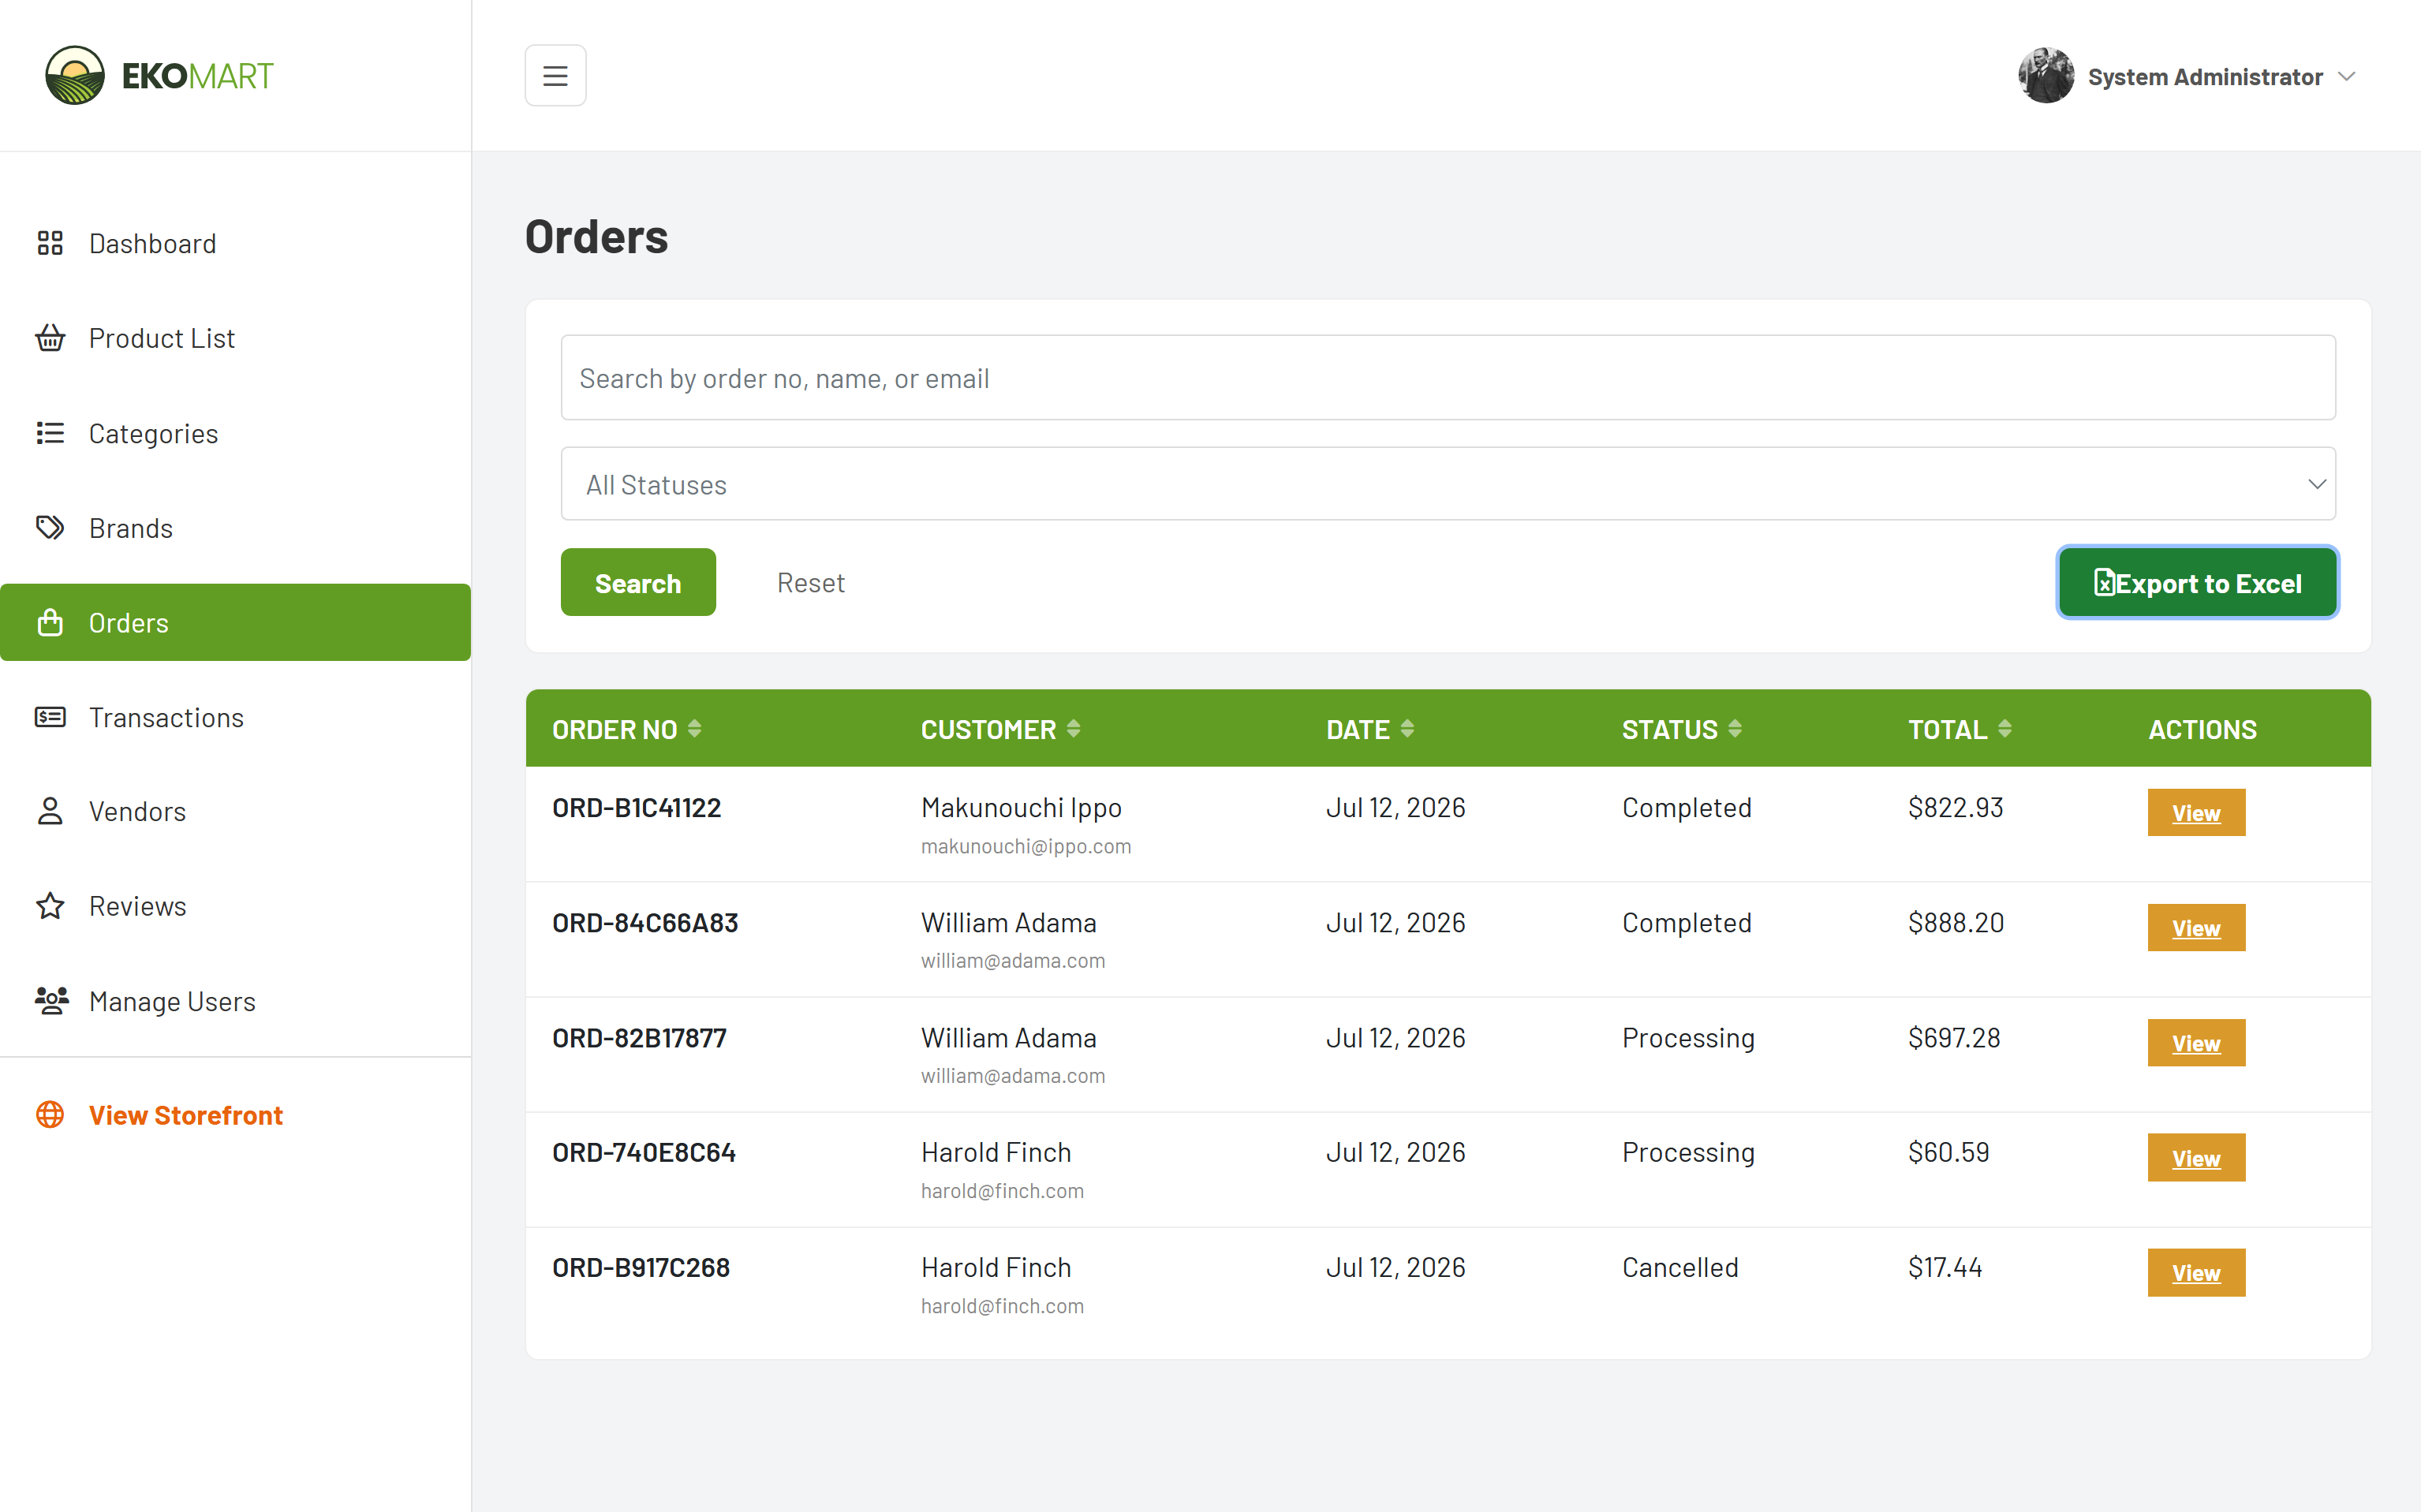Image resolution: width=2421 pixels, height=1512 pixels.
Task: Sort by Customer column arrows
Action: (x=1073, y=729)
